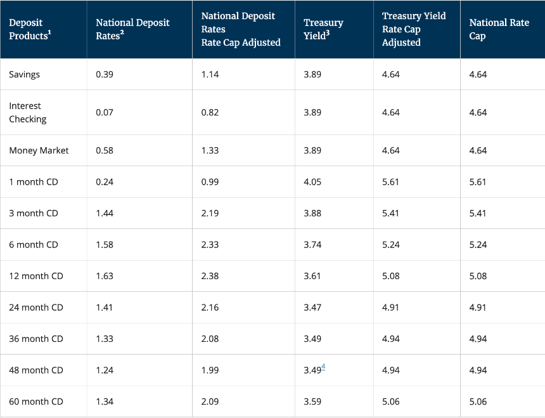Viewport: 545px width, 418px height.
Task: Click the Treasury Yield column header
Action: (323, 29)
